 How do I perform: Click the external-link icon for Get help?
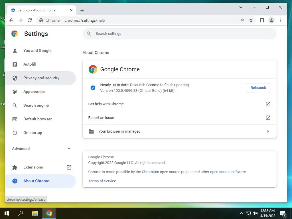pos(268,104)
